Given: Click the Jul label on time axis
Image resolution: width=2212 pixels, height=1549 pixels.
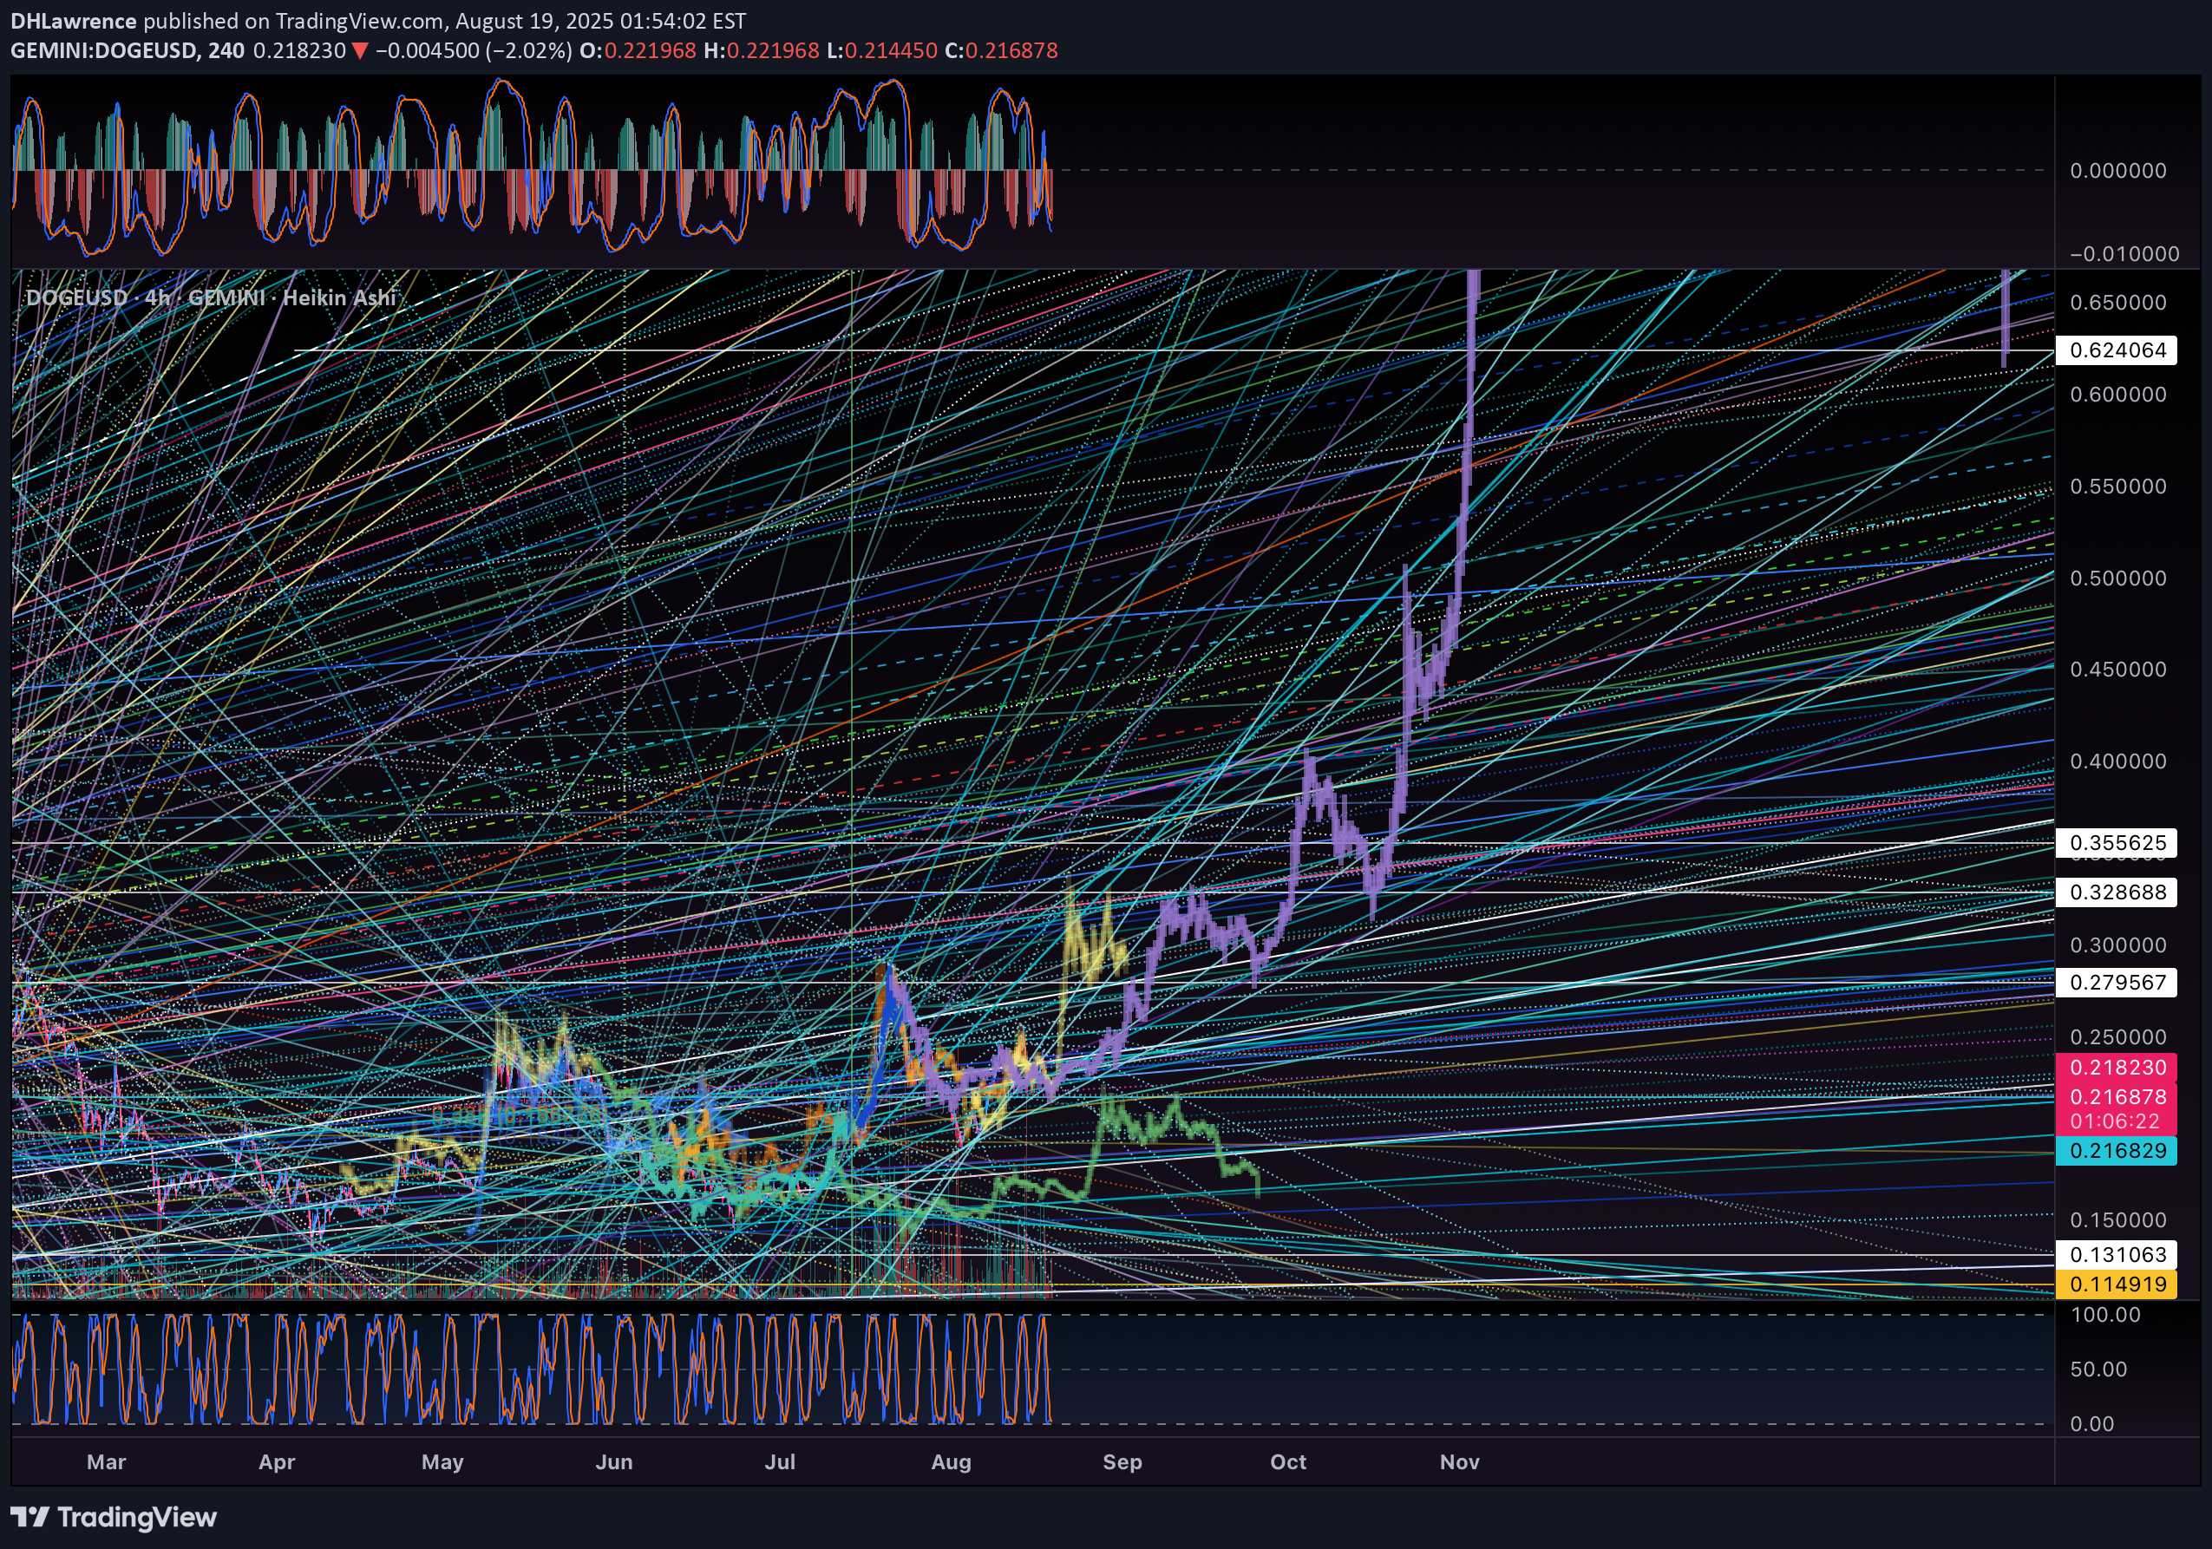Looking at the screenshot, I should coord(779,1462).
